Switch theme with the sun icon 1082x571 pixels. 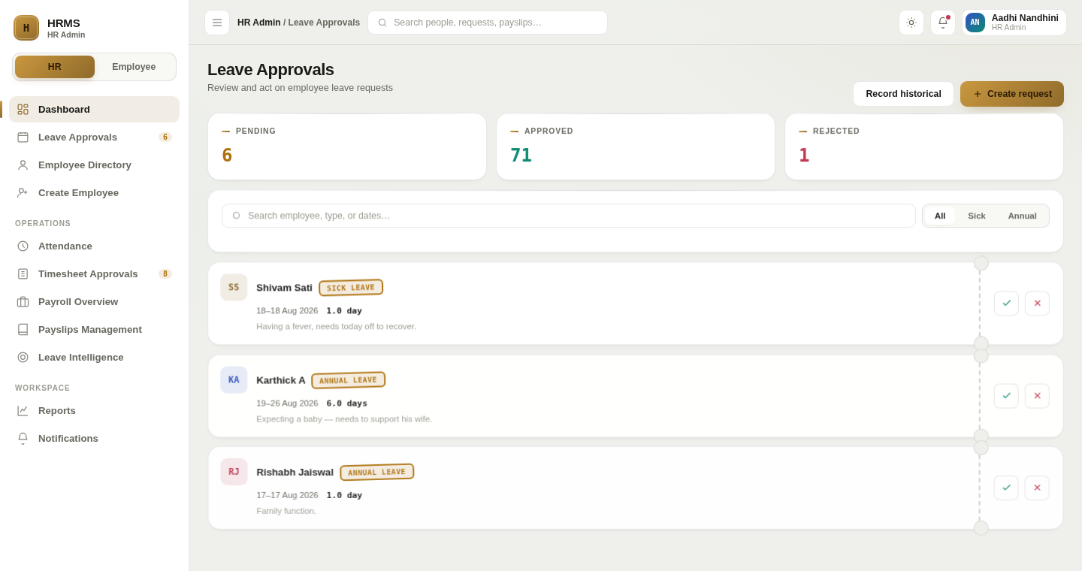(911, 23)
